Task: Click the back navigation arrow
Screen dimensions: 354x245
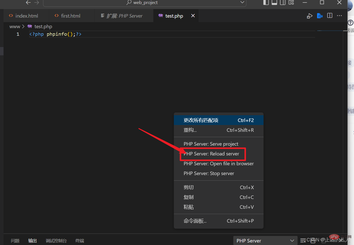Action: click(28, 3)
